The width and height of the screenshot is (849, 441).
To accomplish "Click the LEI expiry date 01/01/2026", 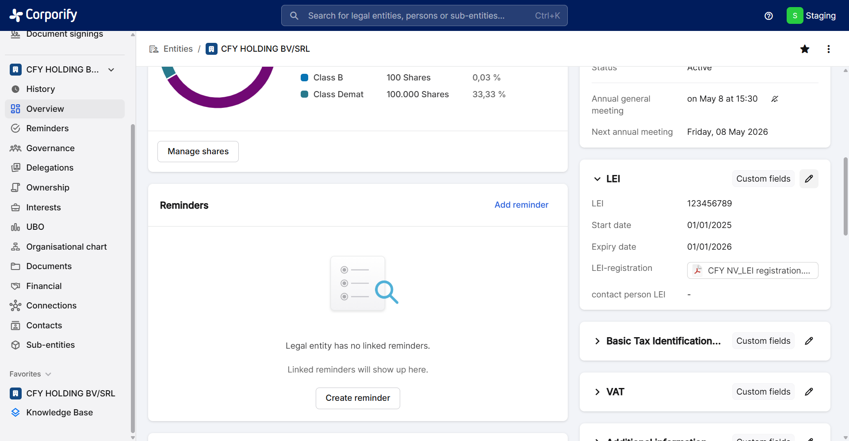I will (709, 247).
